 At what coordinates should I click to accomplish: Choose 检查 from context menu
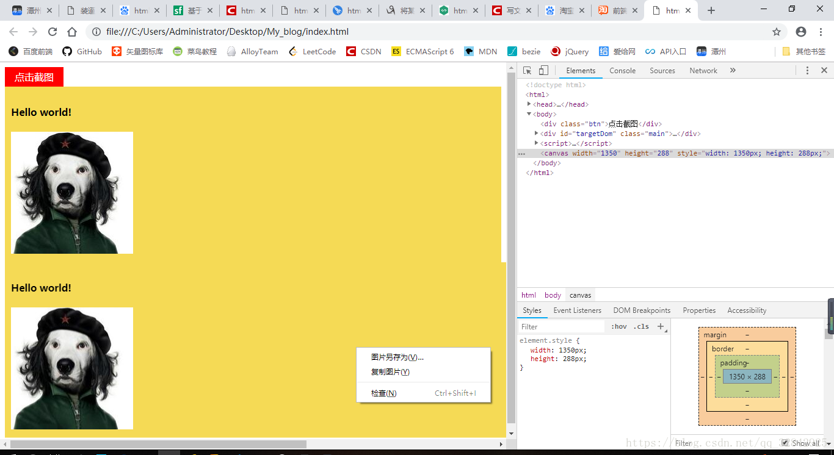[424, 393]
